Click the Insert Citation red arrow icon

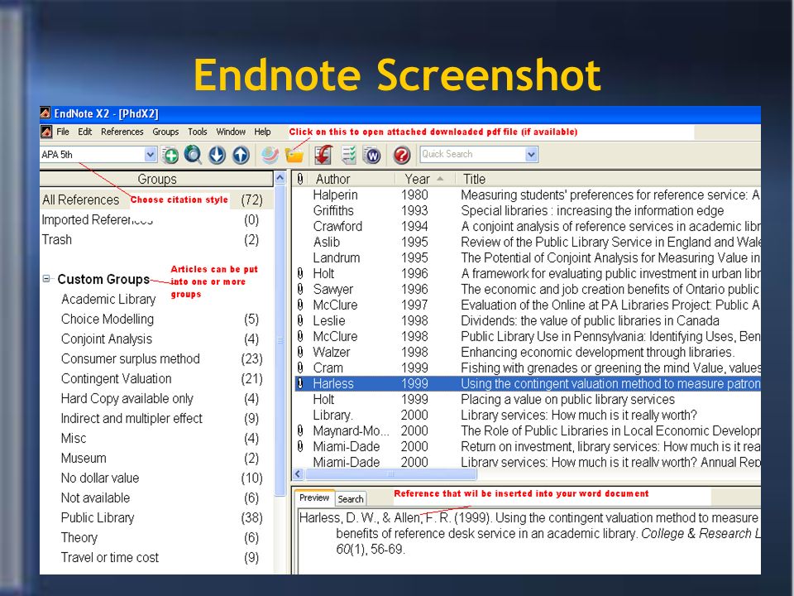click(323, 155)
